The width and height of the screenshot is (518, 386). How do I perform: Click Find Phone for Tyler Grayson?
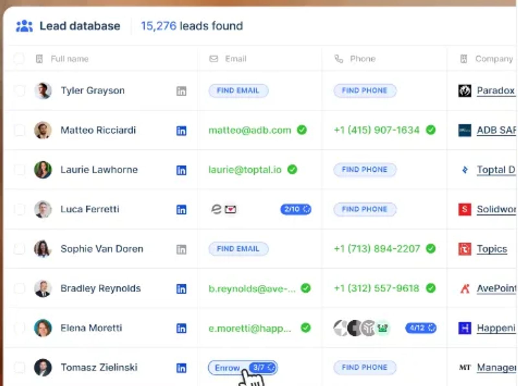(365, 91)
